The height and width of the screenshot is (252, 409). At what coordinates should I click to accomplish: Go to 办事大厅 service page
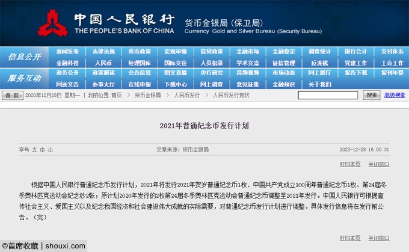pyautogui.click(x=103, y=84)
